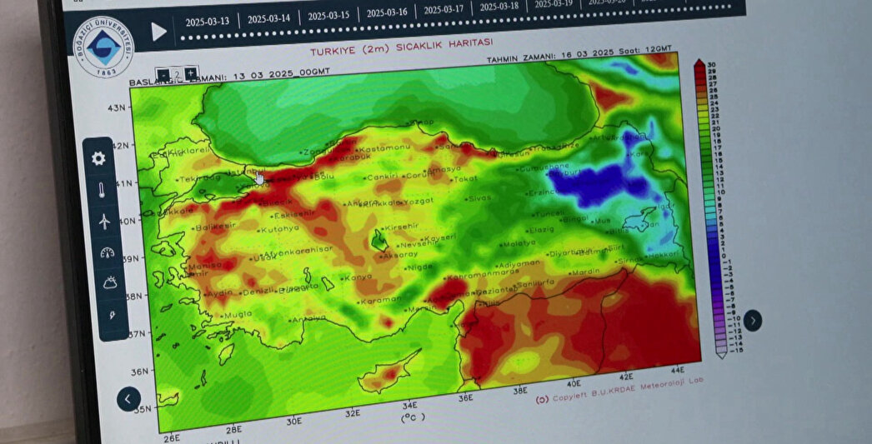The image size is (872, 444).
Task: Click the Kirsehir city label on map
Action: pos(399,227)
